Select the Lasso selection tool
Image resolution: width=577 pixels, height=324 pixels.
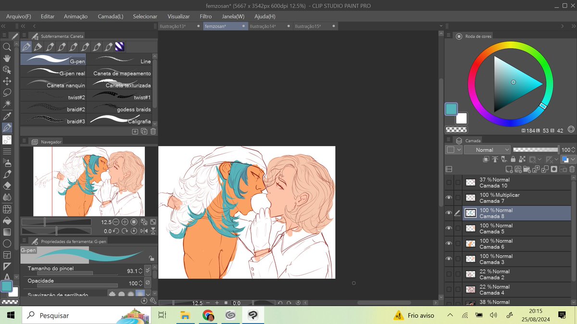[7, 93]
